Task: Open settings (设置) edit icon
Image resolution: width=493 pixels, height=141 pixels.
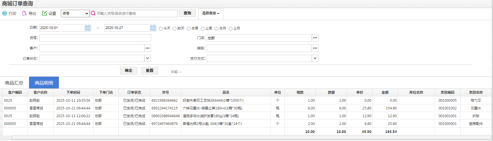Action: point(45,13)
